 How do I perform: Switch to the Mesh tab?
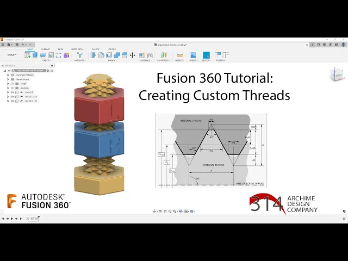pyautogui.click(x=60, y=49)
